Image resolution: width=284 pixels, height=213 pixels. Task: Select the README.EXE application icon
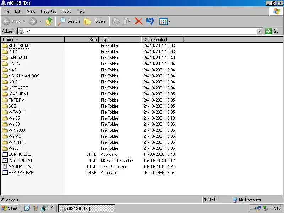5,173
